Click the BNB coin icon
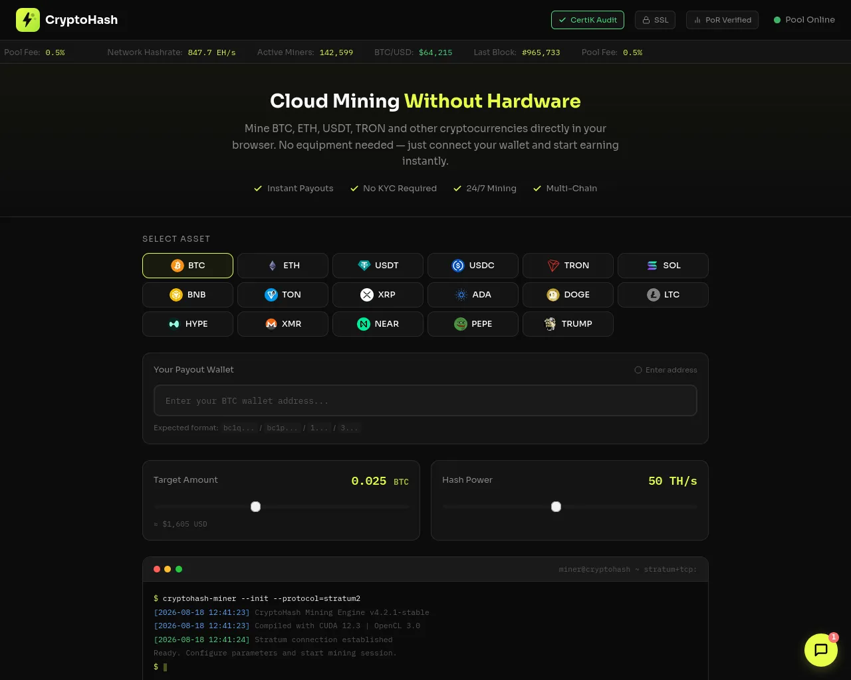 176,295
